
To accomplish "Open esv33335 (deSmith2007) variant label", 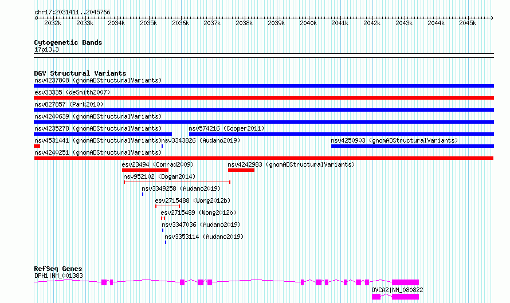I will point(72,92).
